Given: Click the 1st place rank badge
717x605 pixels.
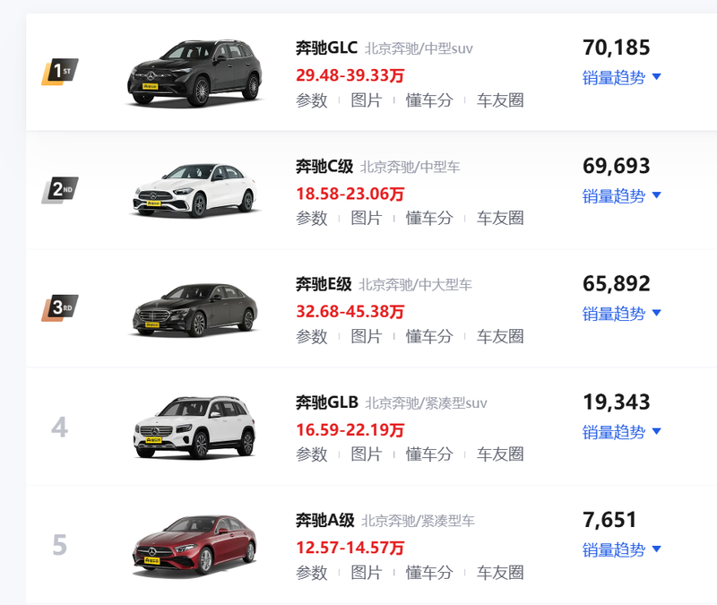Looking at the screenshot, I should tap(60, 72).
